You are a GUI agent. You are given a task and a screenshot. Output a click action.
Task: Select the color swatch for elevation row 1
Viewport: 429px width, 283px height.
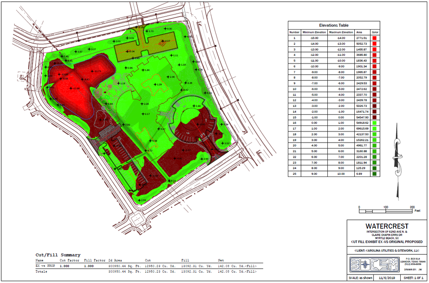click(x=375, y=38)
